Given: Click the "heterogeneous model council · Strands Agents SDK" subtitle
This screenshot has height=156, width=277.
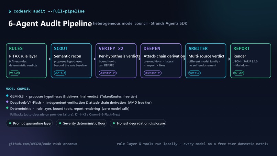Looking at the screenshot, I should click(140, 23).
